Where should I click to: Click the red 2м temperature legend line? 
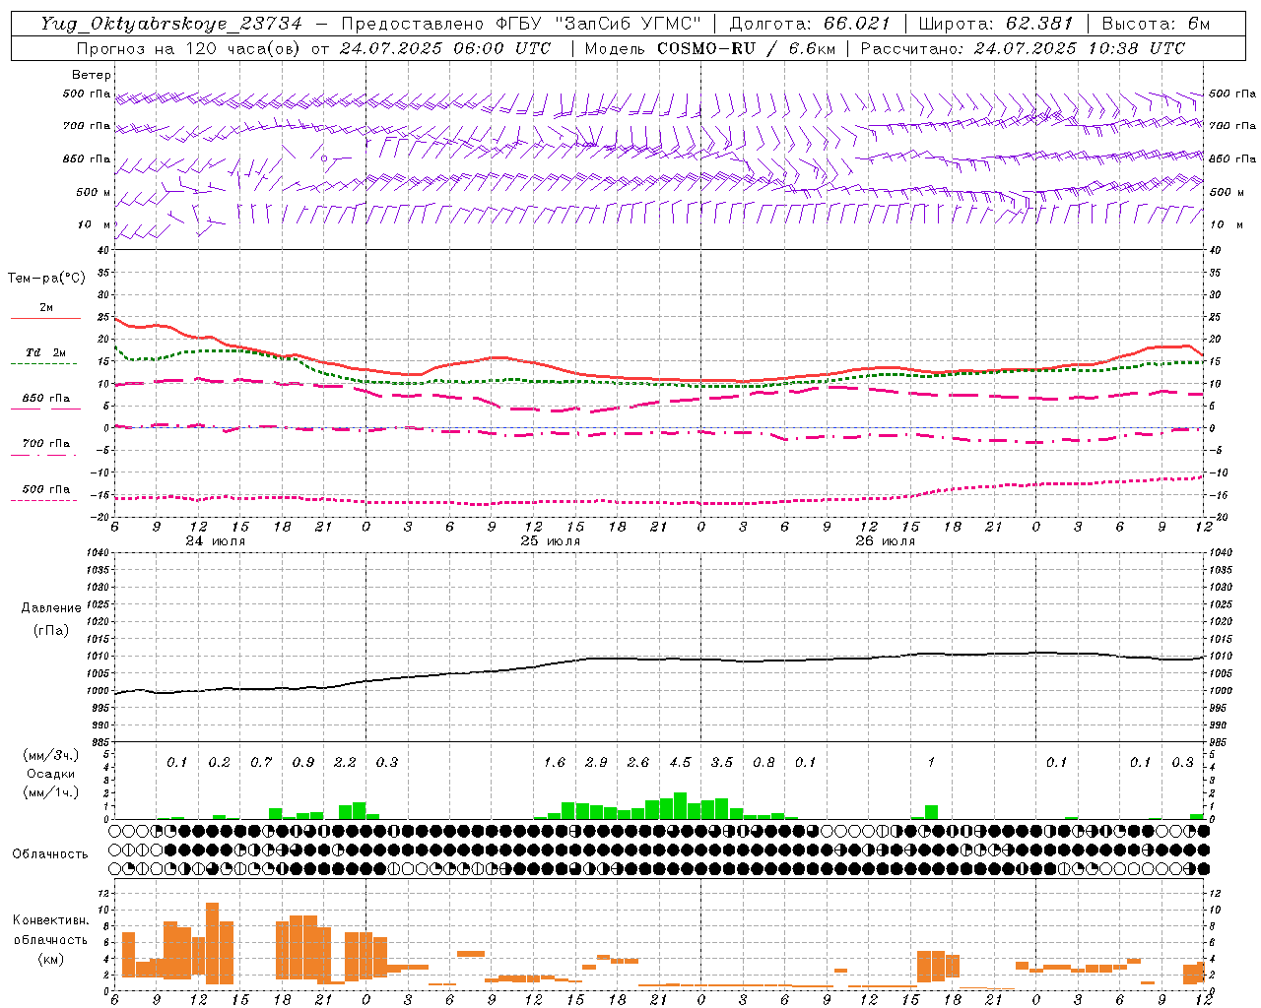44,319
